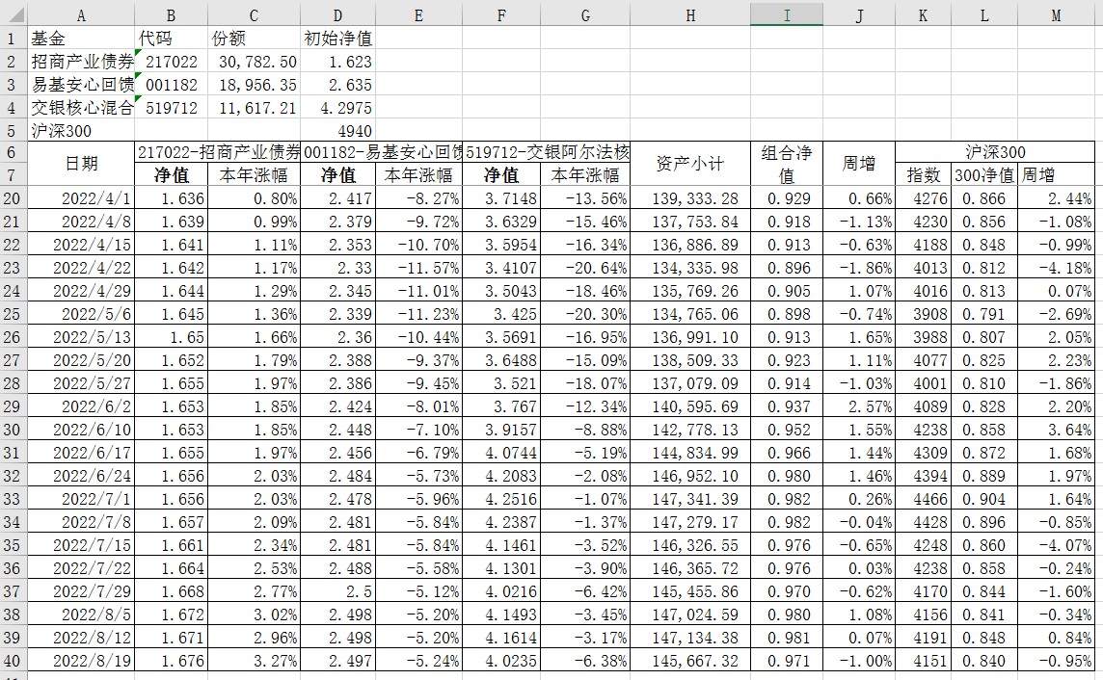
Task: Click yearly change value -20.64%
Action: (x=586, y=268)
